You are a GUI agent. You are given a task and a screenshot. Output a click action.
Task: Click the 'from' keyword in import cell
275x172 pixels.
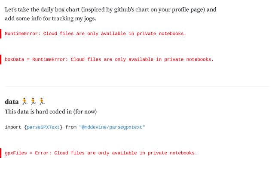point(71,127)
